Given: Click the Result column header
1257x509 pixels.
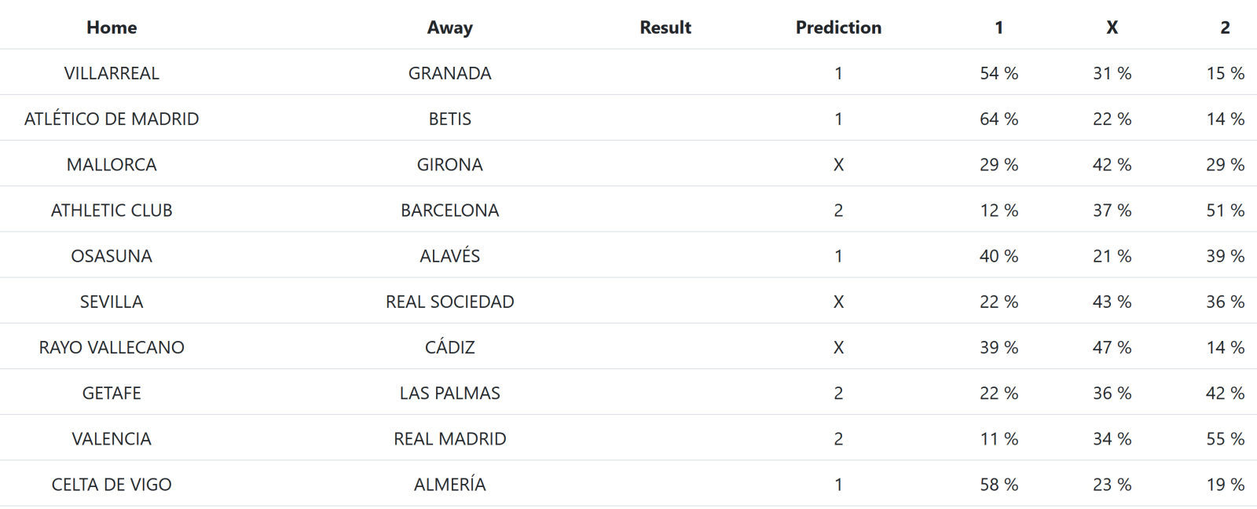Looking at the screenshot, I should (665, 27).
